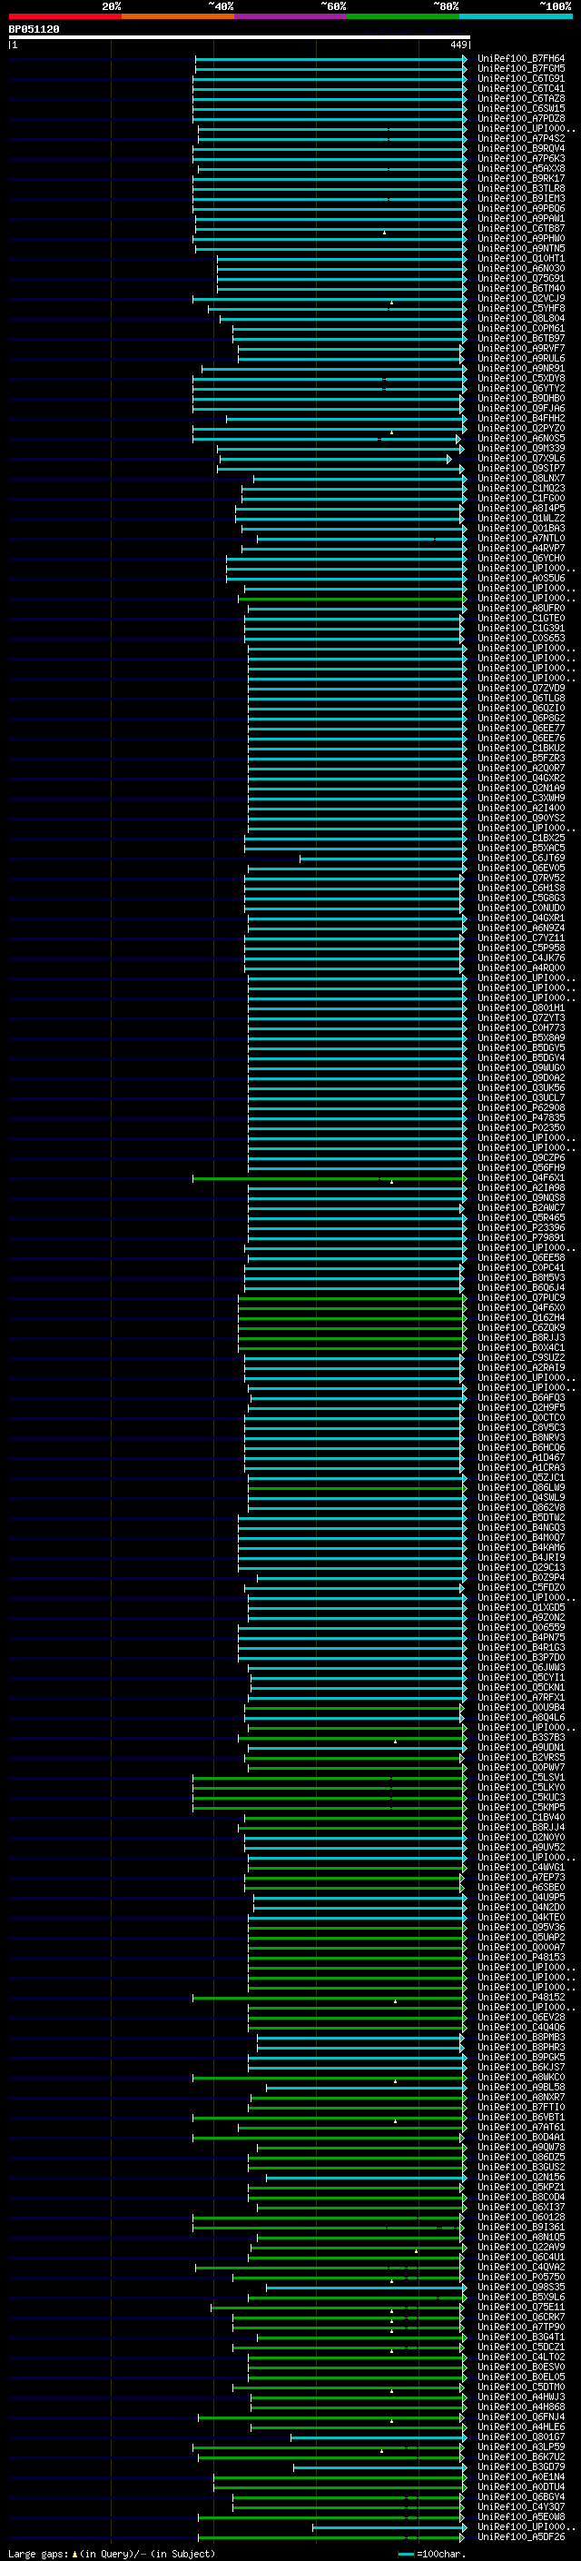Click label UniRef100_C0PM61
Screen dimensions: 581x2561
[521, 328]
